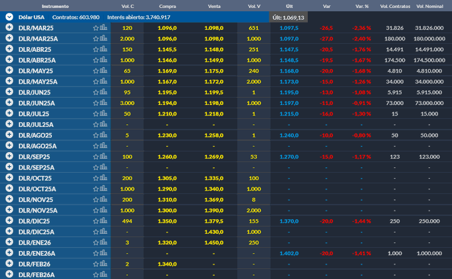Expand the DLR/JUN25 row plus button
452x279 pixels.
click(9, 92)
